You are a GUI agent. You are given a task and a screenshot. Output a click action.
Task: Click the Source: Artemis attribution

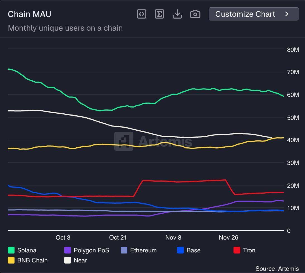(277, 269)
